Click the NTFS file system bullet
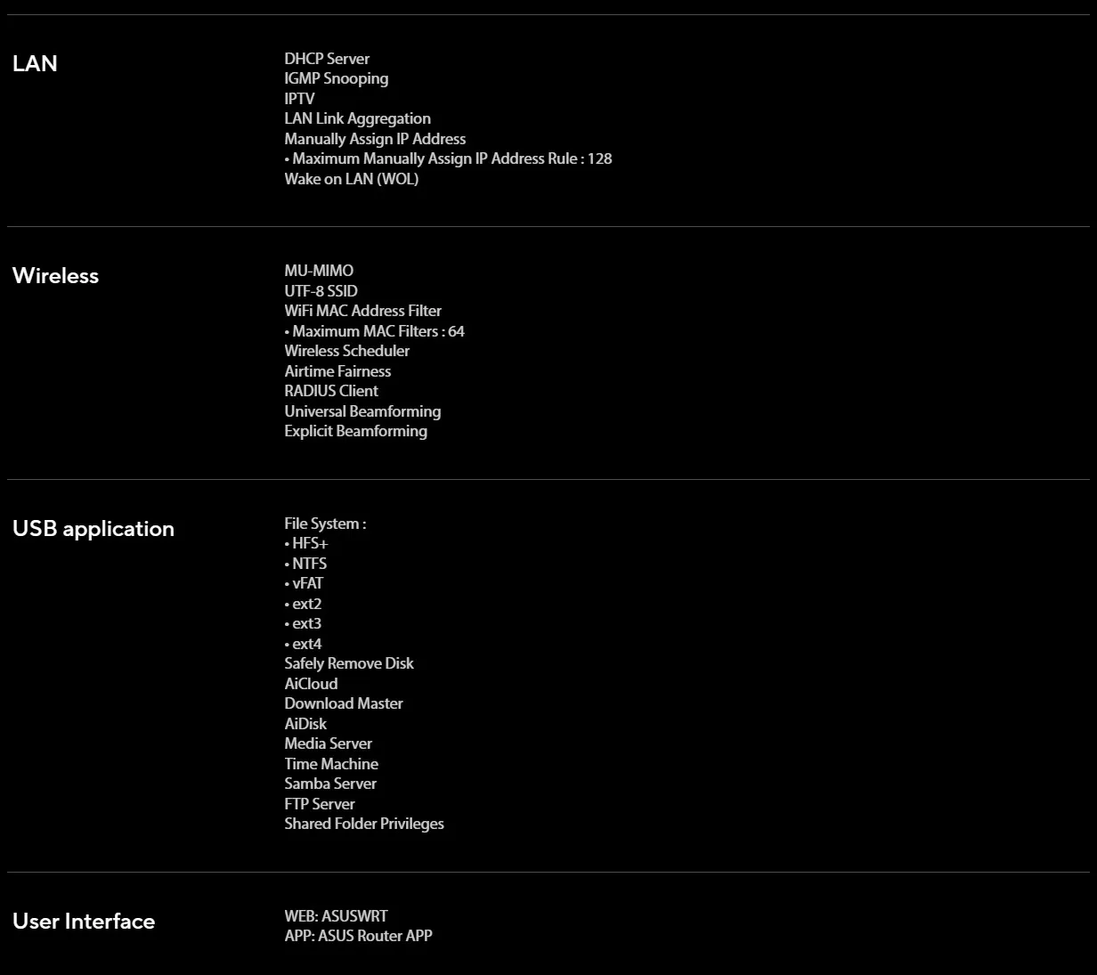The image size is (1097, 975). coord(305,564)
